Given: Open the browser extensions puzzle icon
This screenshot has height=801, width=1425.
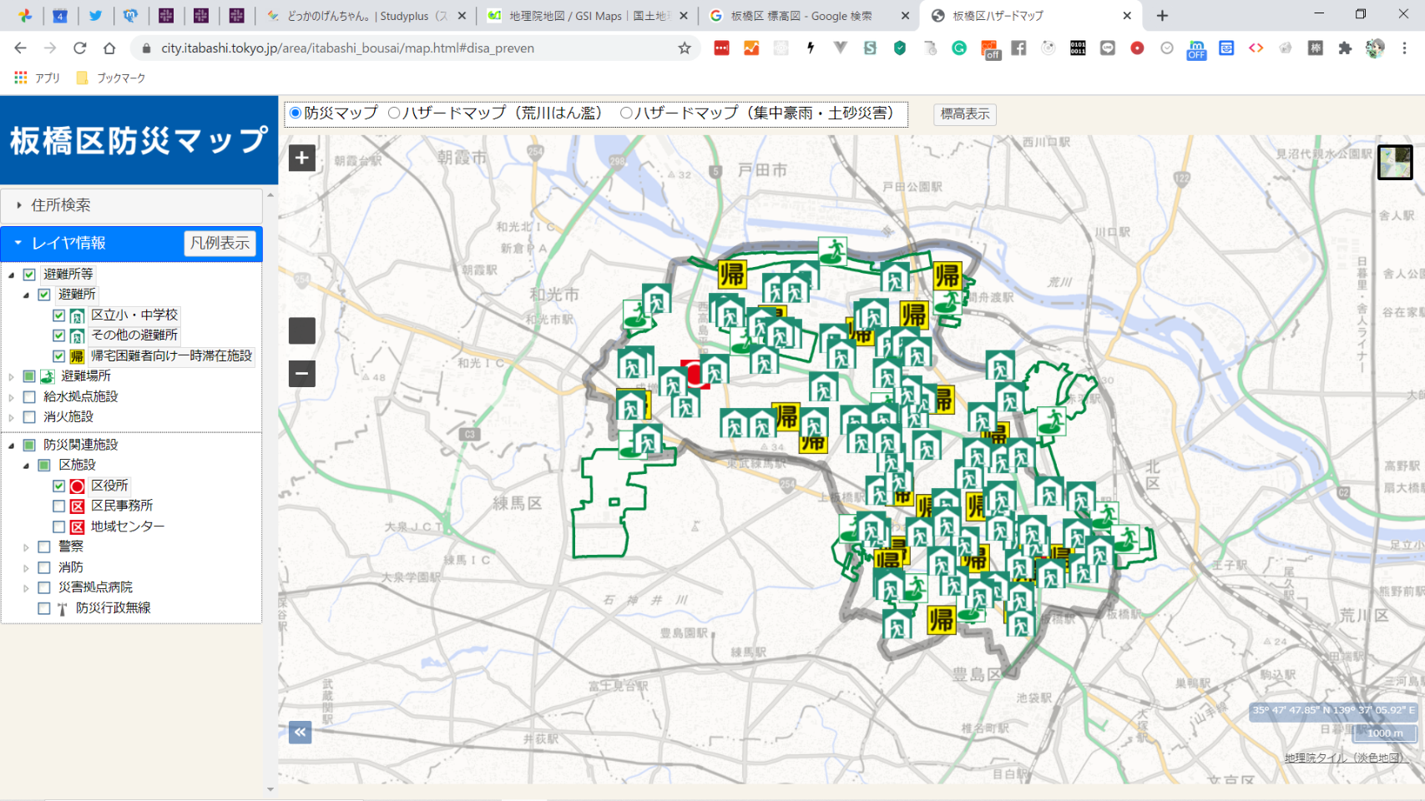Looking at the screenshot, I should 1345,48.
